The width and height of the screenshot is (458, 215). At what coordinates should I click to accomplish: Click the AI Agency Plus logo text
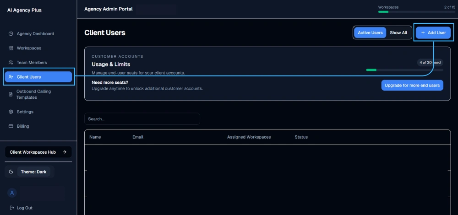(x=24, y=10)
